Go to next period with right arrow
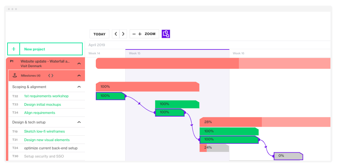337x167 pixels. pos(123,34)
